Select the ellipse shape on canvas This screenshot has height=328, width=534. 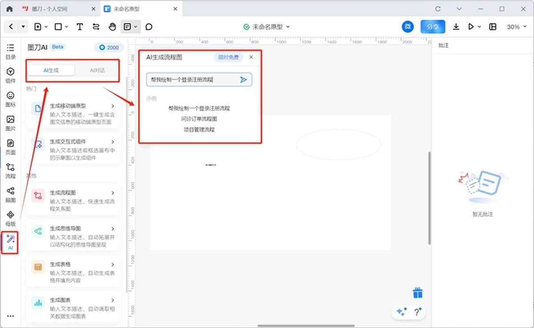(338, 145)
